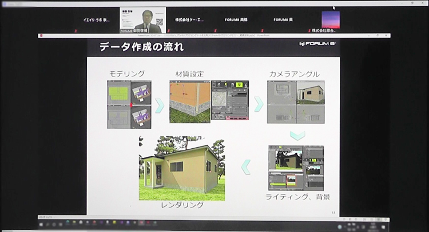Click the FORUM 8 logo on the slide
Screen dimensions: 429x232
317,44
